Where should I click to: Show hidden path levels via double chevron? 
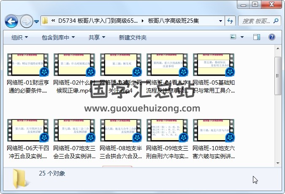[53, 21]
